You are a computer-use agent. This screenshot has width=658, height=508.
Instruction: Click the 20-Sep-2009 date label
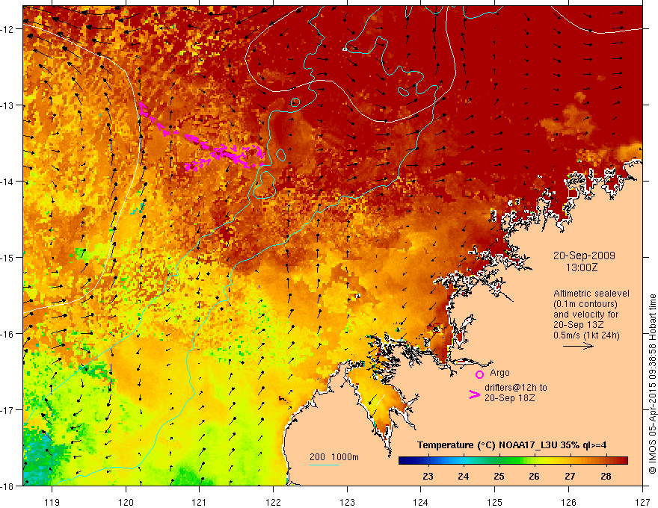(584, 255)
